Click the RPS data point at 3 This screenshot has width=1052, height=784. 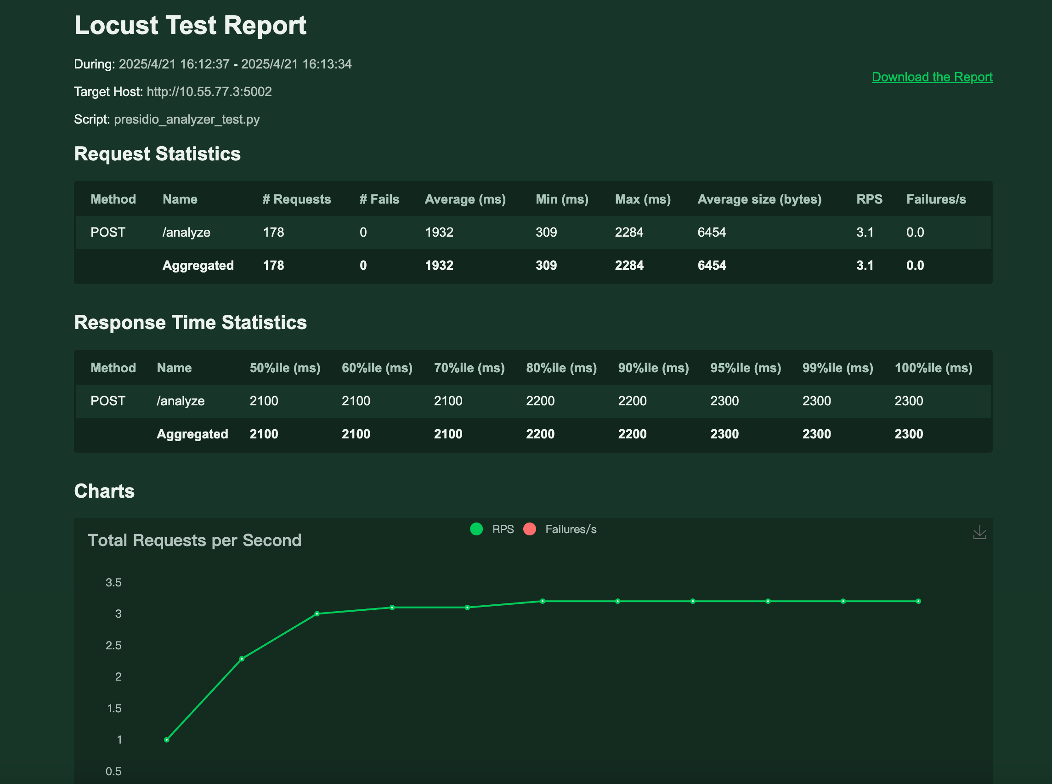(x=317, y=614)
